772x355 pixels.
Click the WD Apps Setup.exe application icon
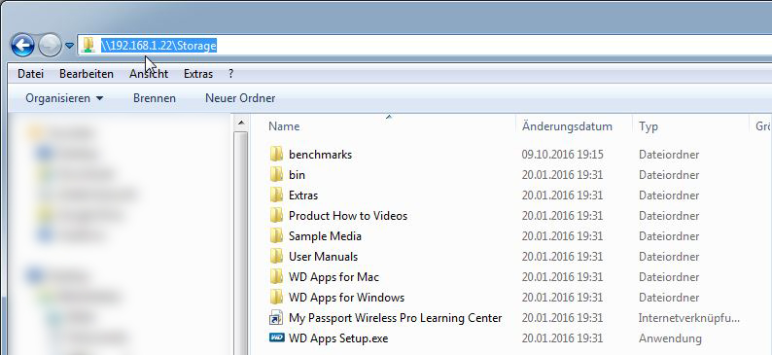click(277, 337)
